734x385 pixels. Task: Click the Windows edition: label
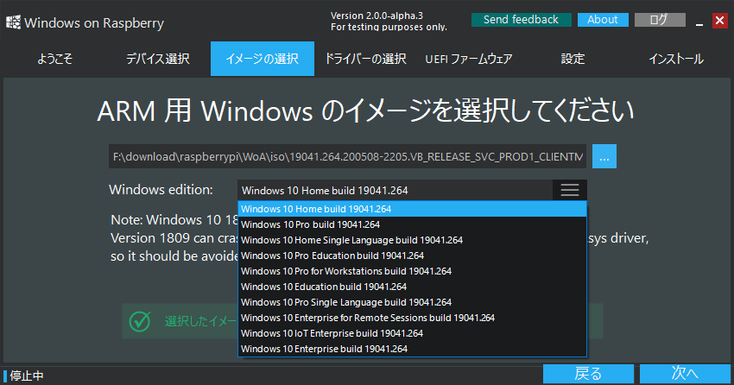coord(161,189)
